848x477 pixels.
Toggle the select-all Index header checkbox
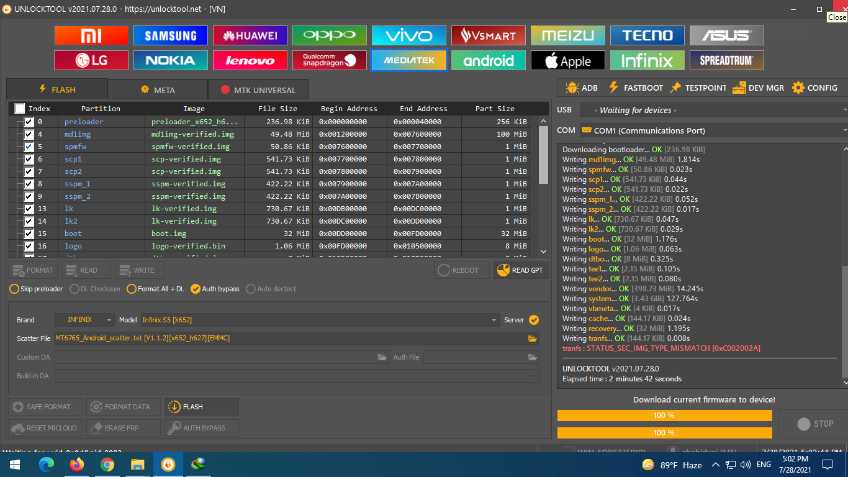pos(20,109)
